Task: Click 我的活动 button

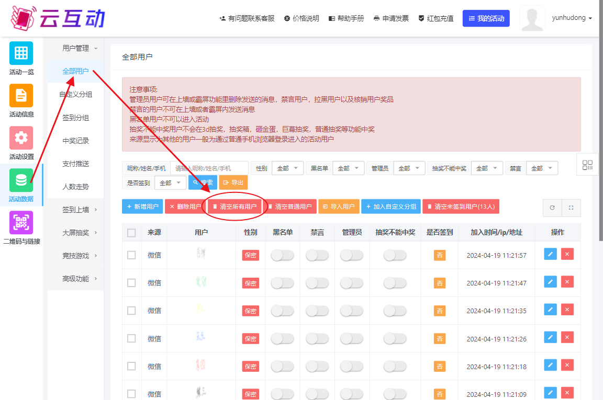Action: coord(486,18)
